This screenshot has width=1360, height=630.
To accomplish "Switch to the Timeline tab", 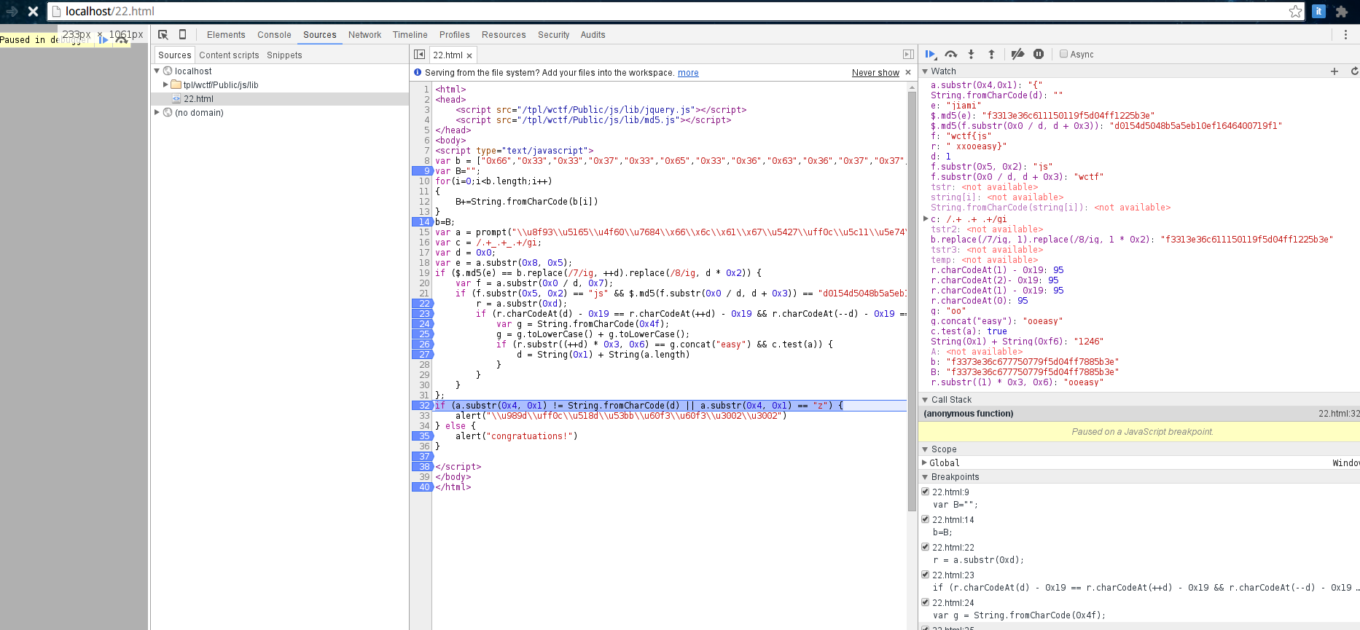I will coord(410,34).
